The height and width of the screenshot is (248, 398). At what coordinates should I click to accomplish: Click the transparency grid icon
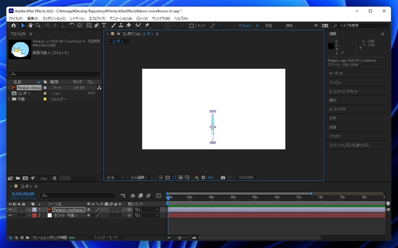click(x=167, y=178)
